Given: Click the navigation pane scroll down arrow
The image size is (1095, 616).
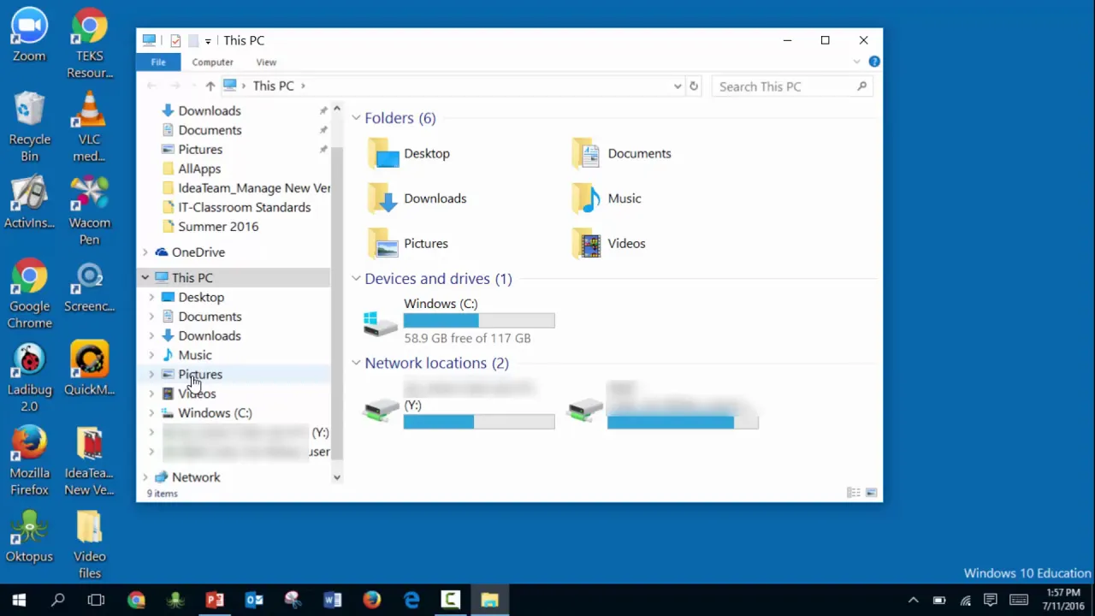Looking at the screenshot, I should 336,477.
